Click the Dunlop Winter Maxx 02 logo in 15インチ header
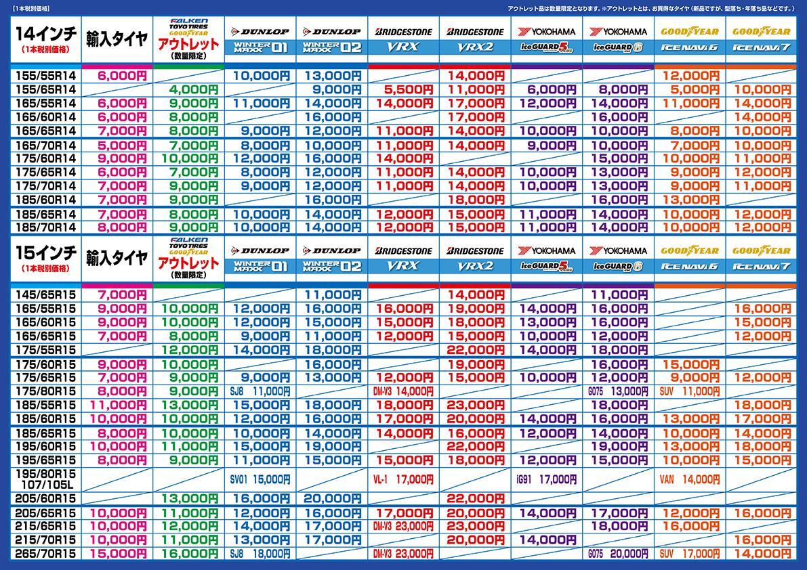807x570 pixels. pyautogui.click(x=332, y=259)
